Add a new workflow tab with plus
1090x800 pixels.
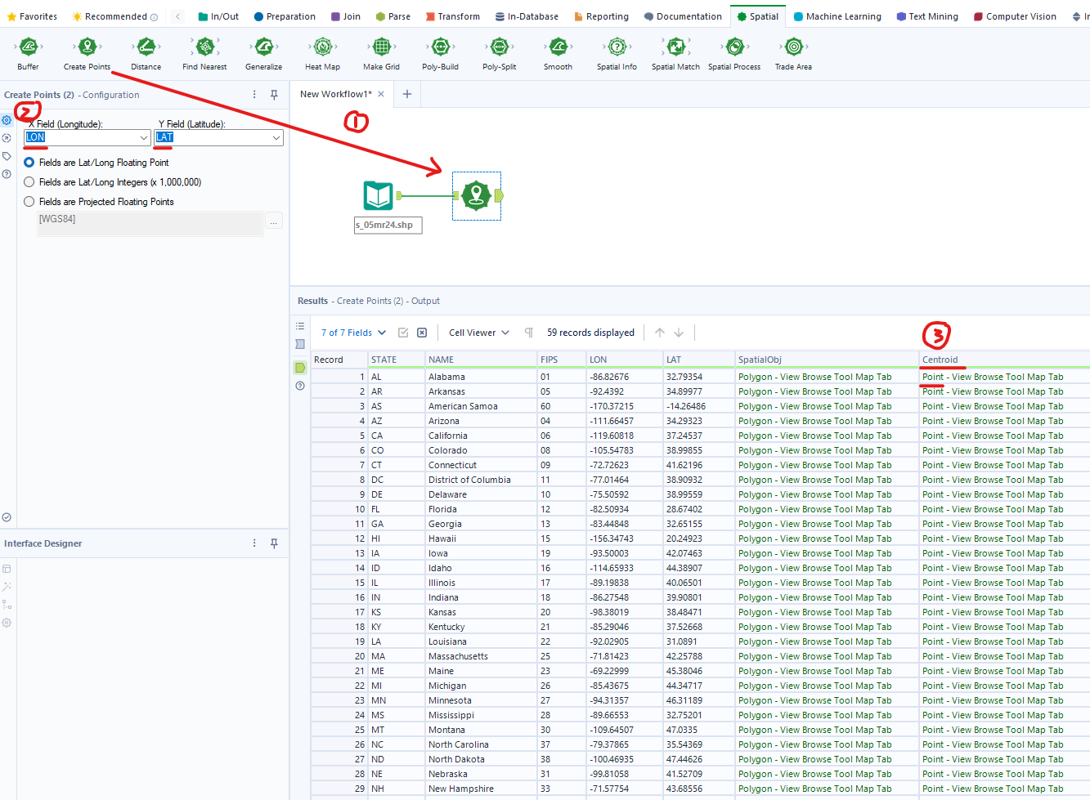click(x=406, y=94)
